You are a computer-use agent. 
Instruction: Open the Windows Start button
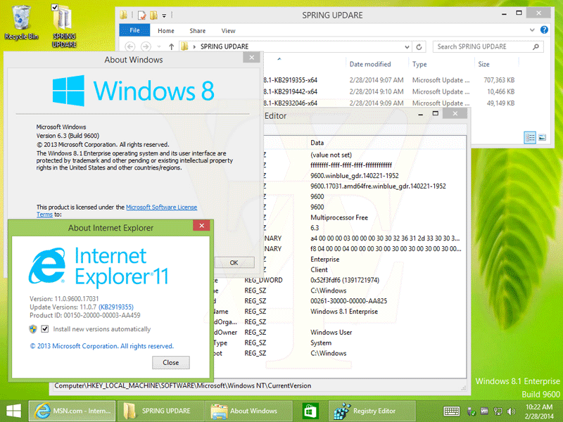point(13,411)
